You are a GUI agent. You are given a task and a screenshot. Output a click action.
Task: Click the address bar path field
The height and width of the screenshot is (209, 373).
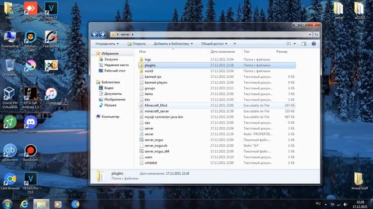pos(209,35)
